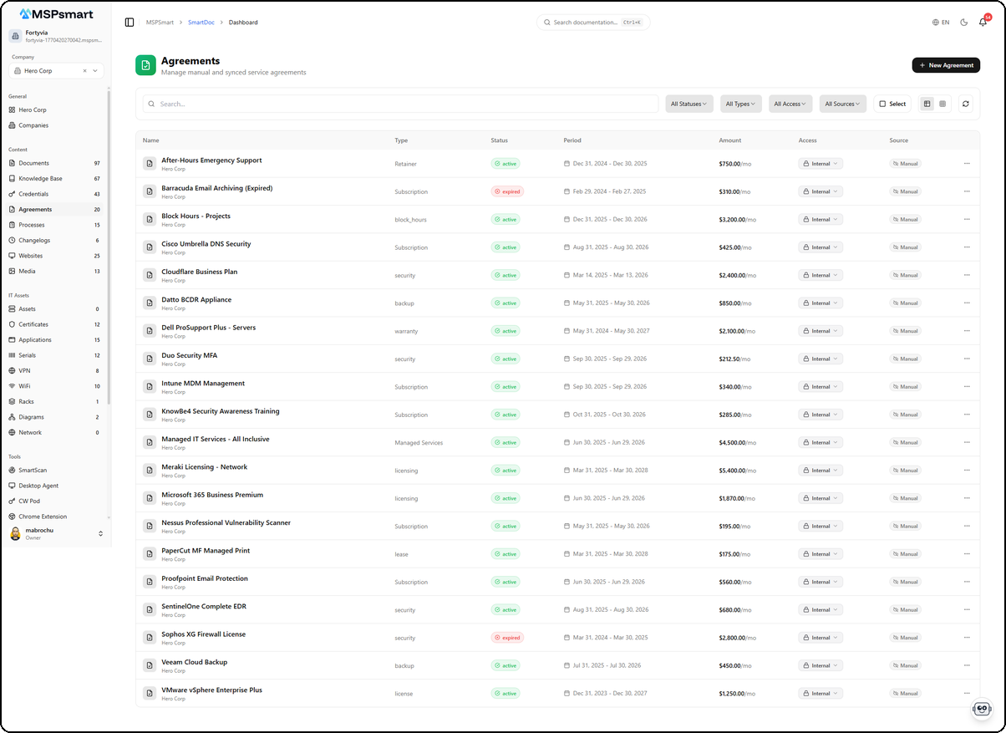Open Knowledge Base from the sidebar

(x=40, y=179)
